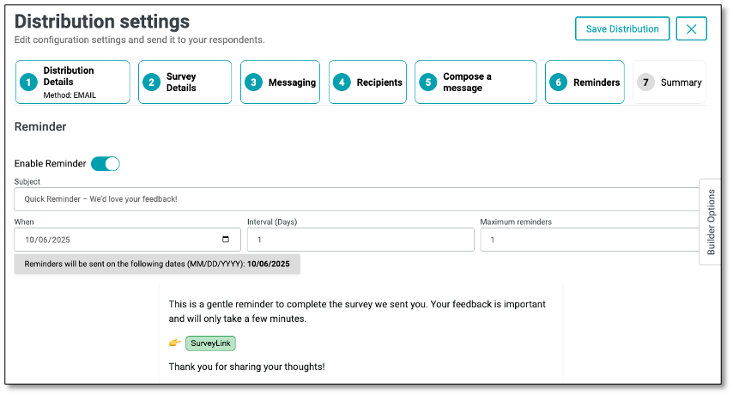Close the Distribution settings dialog with X
The image size is (733, 395).
pyautogui.click(x=691, y=28)
